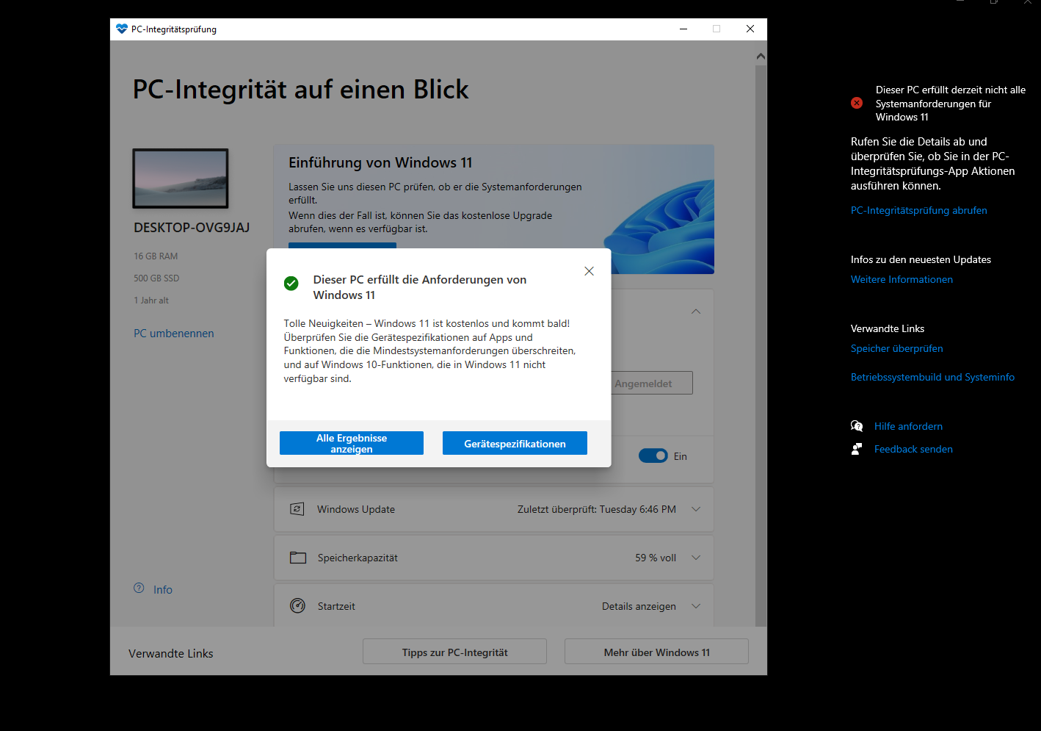The height and width of the screenshot is (731, 1041).
Task: Click the Speicherkapazität folder icon
Action: click(297, 558)
